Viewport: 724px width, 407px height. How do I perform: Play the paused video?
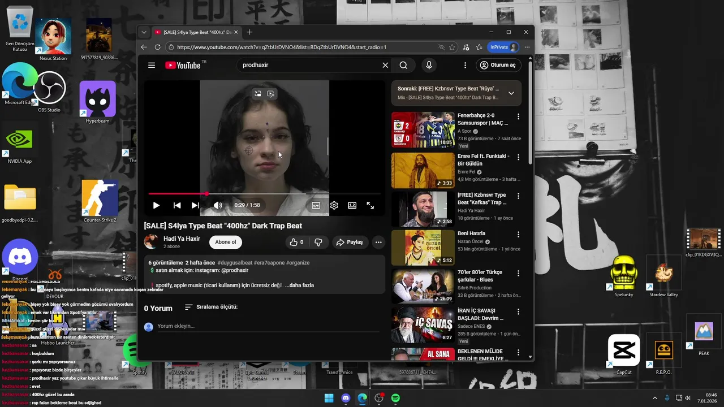coord(156,205)
